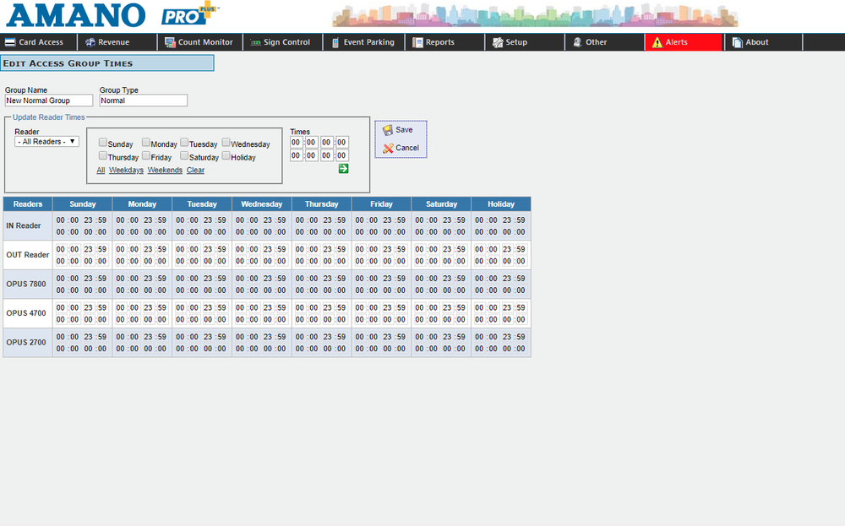Toggle the Saturday checkbox

point(183,155)
